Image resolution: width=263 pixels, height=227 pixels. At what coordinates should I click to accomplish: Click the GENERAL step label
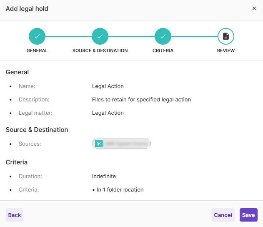click(37, 50)
